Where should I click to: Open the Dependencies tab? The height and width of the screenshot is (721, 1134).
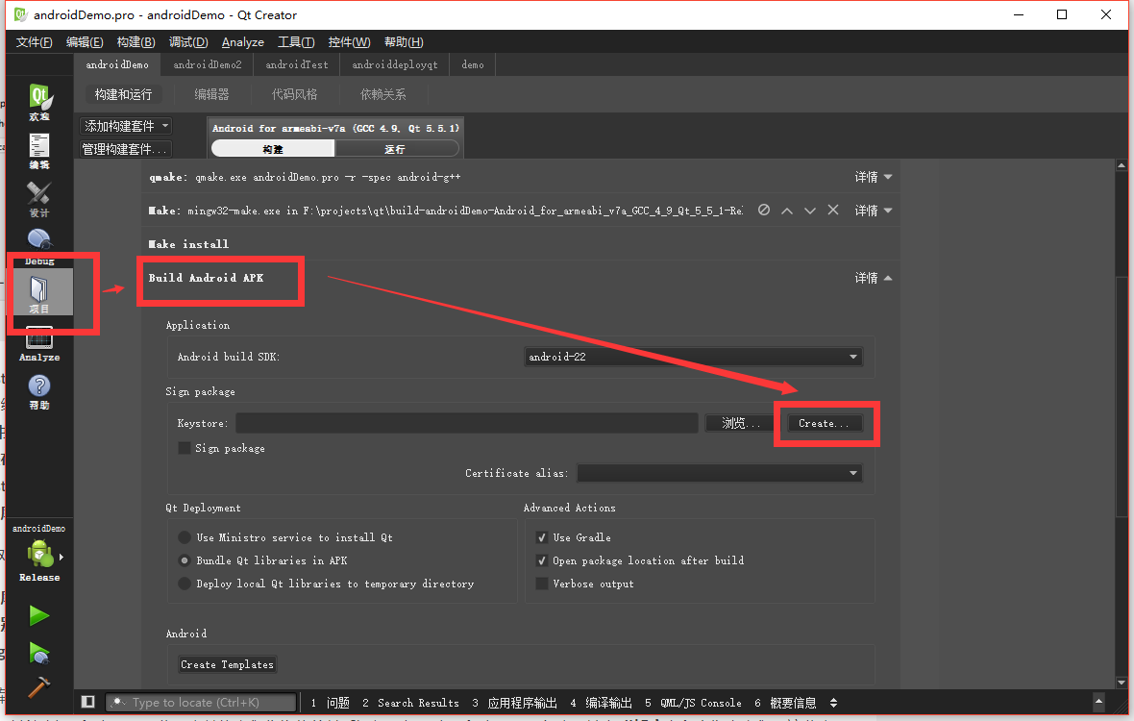point(382,94)
